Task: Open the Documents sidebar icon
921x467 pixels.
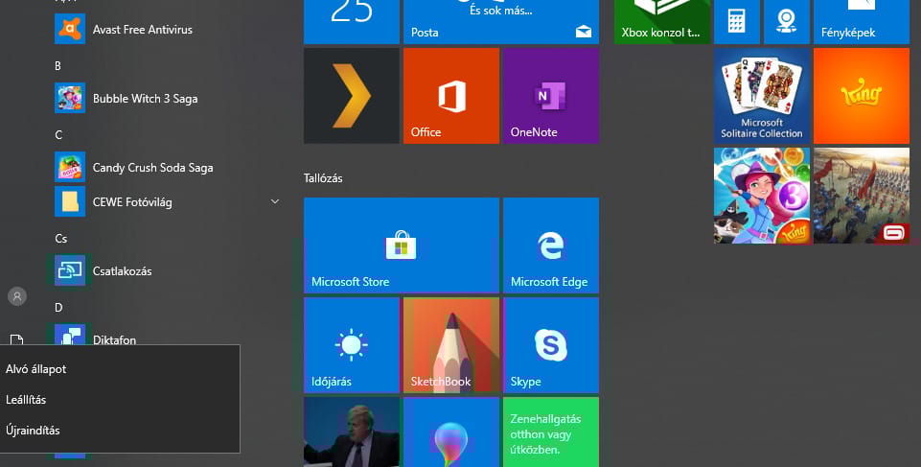Action: 17,339
